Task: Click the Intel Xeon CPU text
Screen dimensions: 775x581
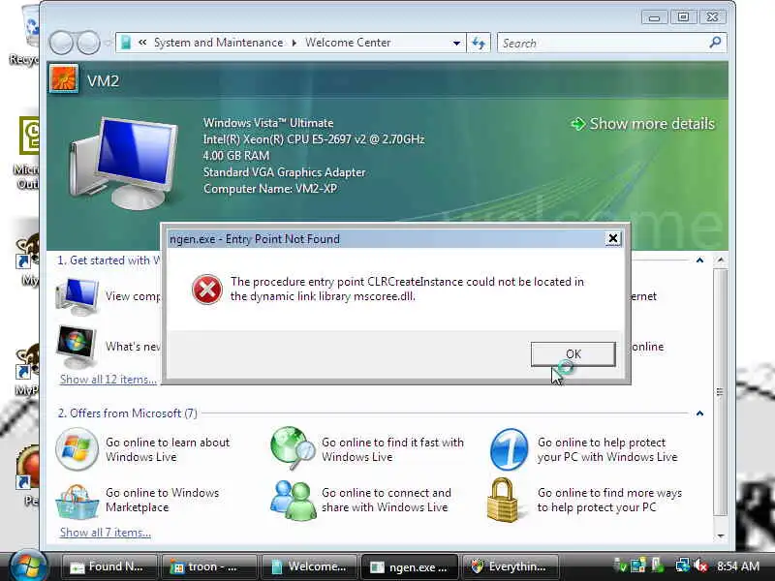Action: (x=314, y=139)
